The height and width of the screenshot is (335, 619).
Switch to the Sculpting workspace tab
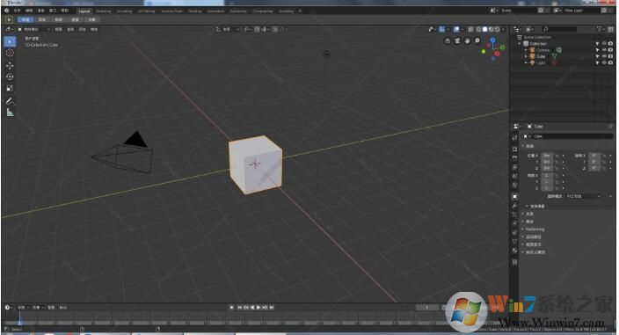click(124, 11)
